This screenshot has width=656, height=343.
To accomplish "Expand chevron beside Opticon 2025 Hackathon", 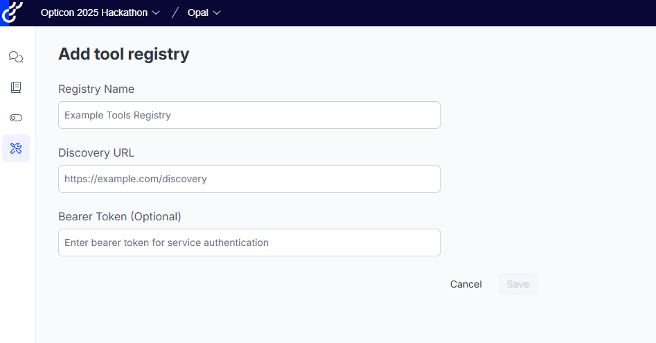I will click(x=156, y=13).
